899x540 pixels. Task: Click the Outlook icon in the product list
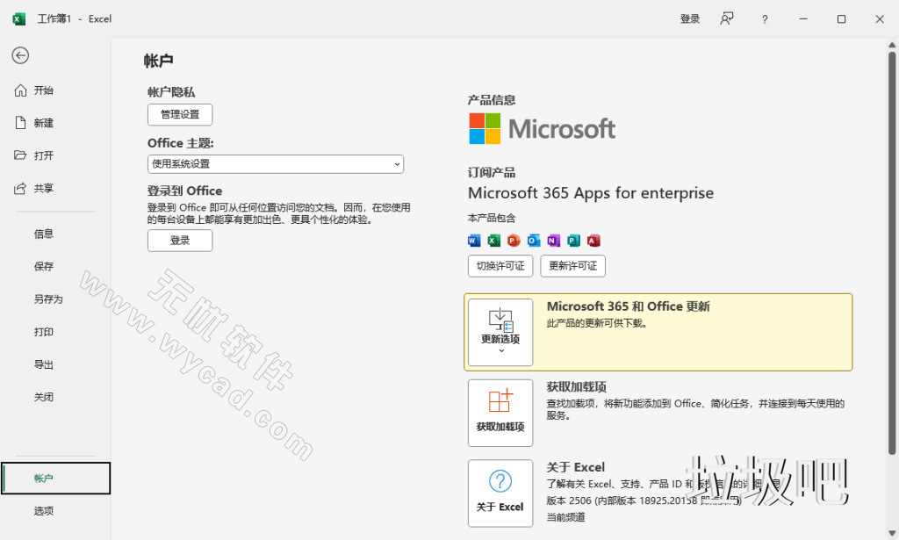tap(531, 241)
